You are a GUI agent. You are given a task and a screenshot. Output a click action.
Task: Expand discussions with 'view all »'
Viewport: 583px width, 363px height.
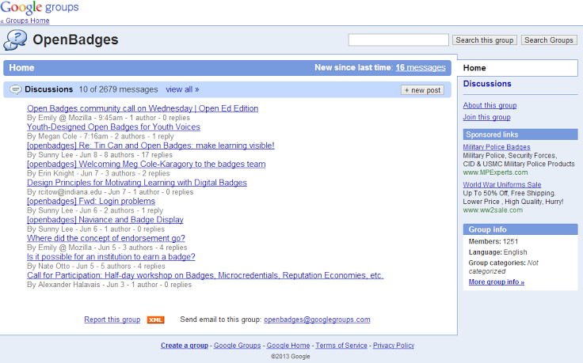tap(182, 89)
